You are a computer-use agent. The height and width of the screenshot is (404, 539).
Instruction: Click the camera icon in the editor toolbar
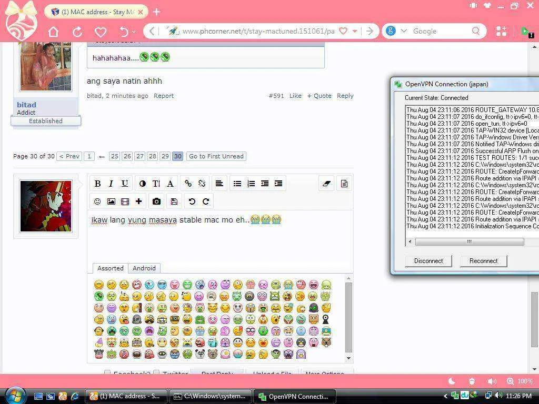pos(156,201)
